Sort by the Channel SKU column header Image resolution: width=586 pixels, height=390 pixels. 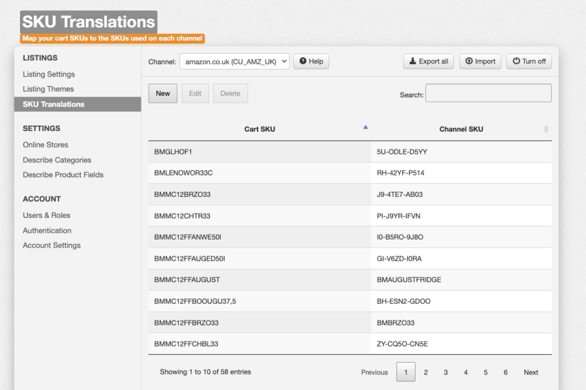pyautogui.click(x=461, y=129)
